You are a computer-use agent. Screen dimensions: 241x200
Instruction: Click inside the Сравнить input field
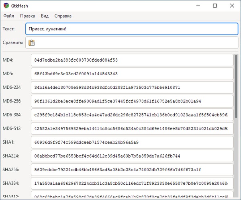(x=132, y=43)
